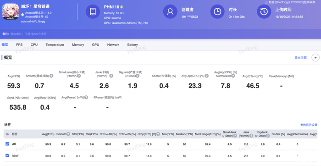Click help icon beside Avg(AppCPU) [%] metric

pos(207,76)
